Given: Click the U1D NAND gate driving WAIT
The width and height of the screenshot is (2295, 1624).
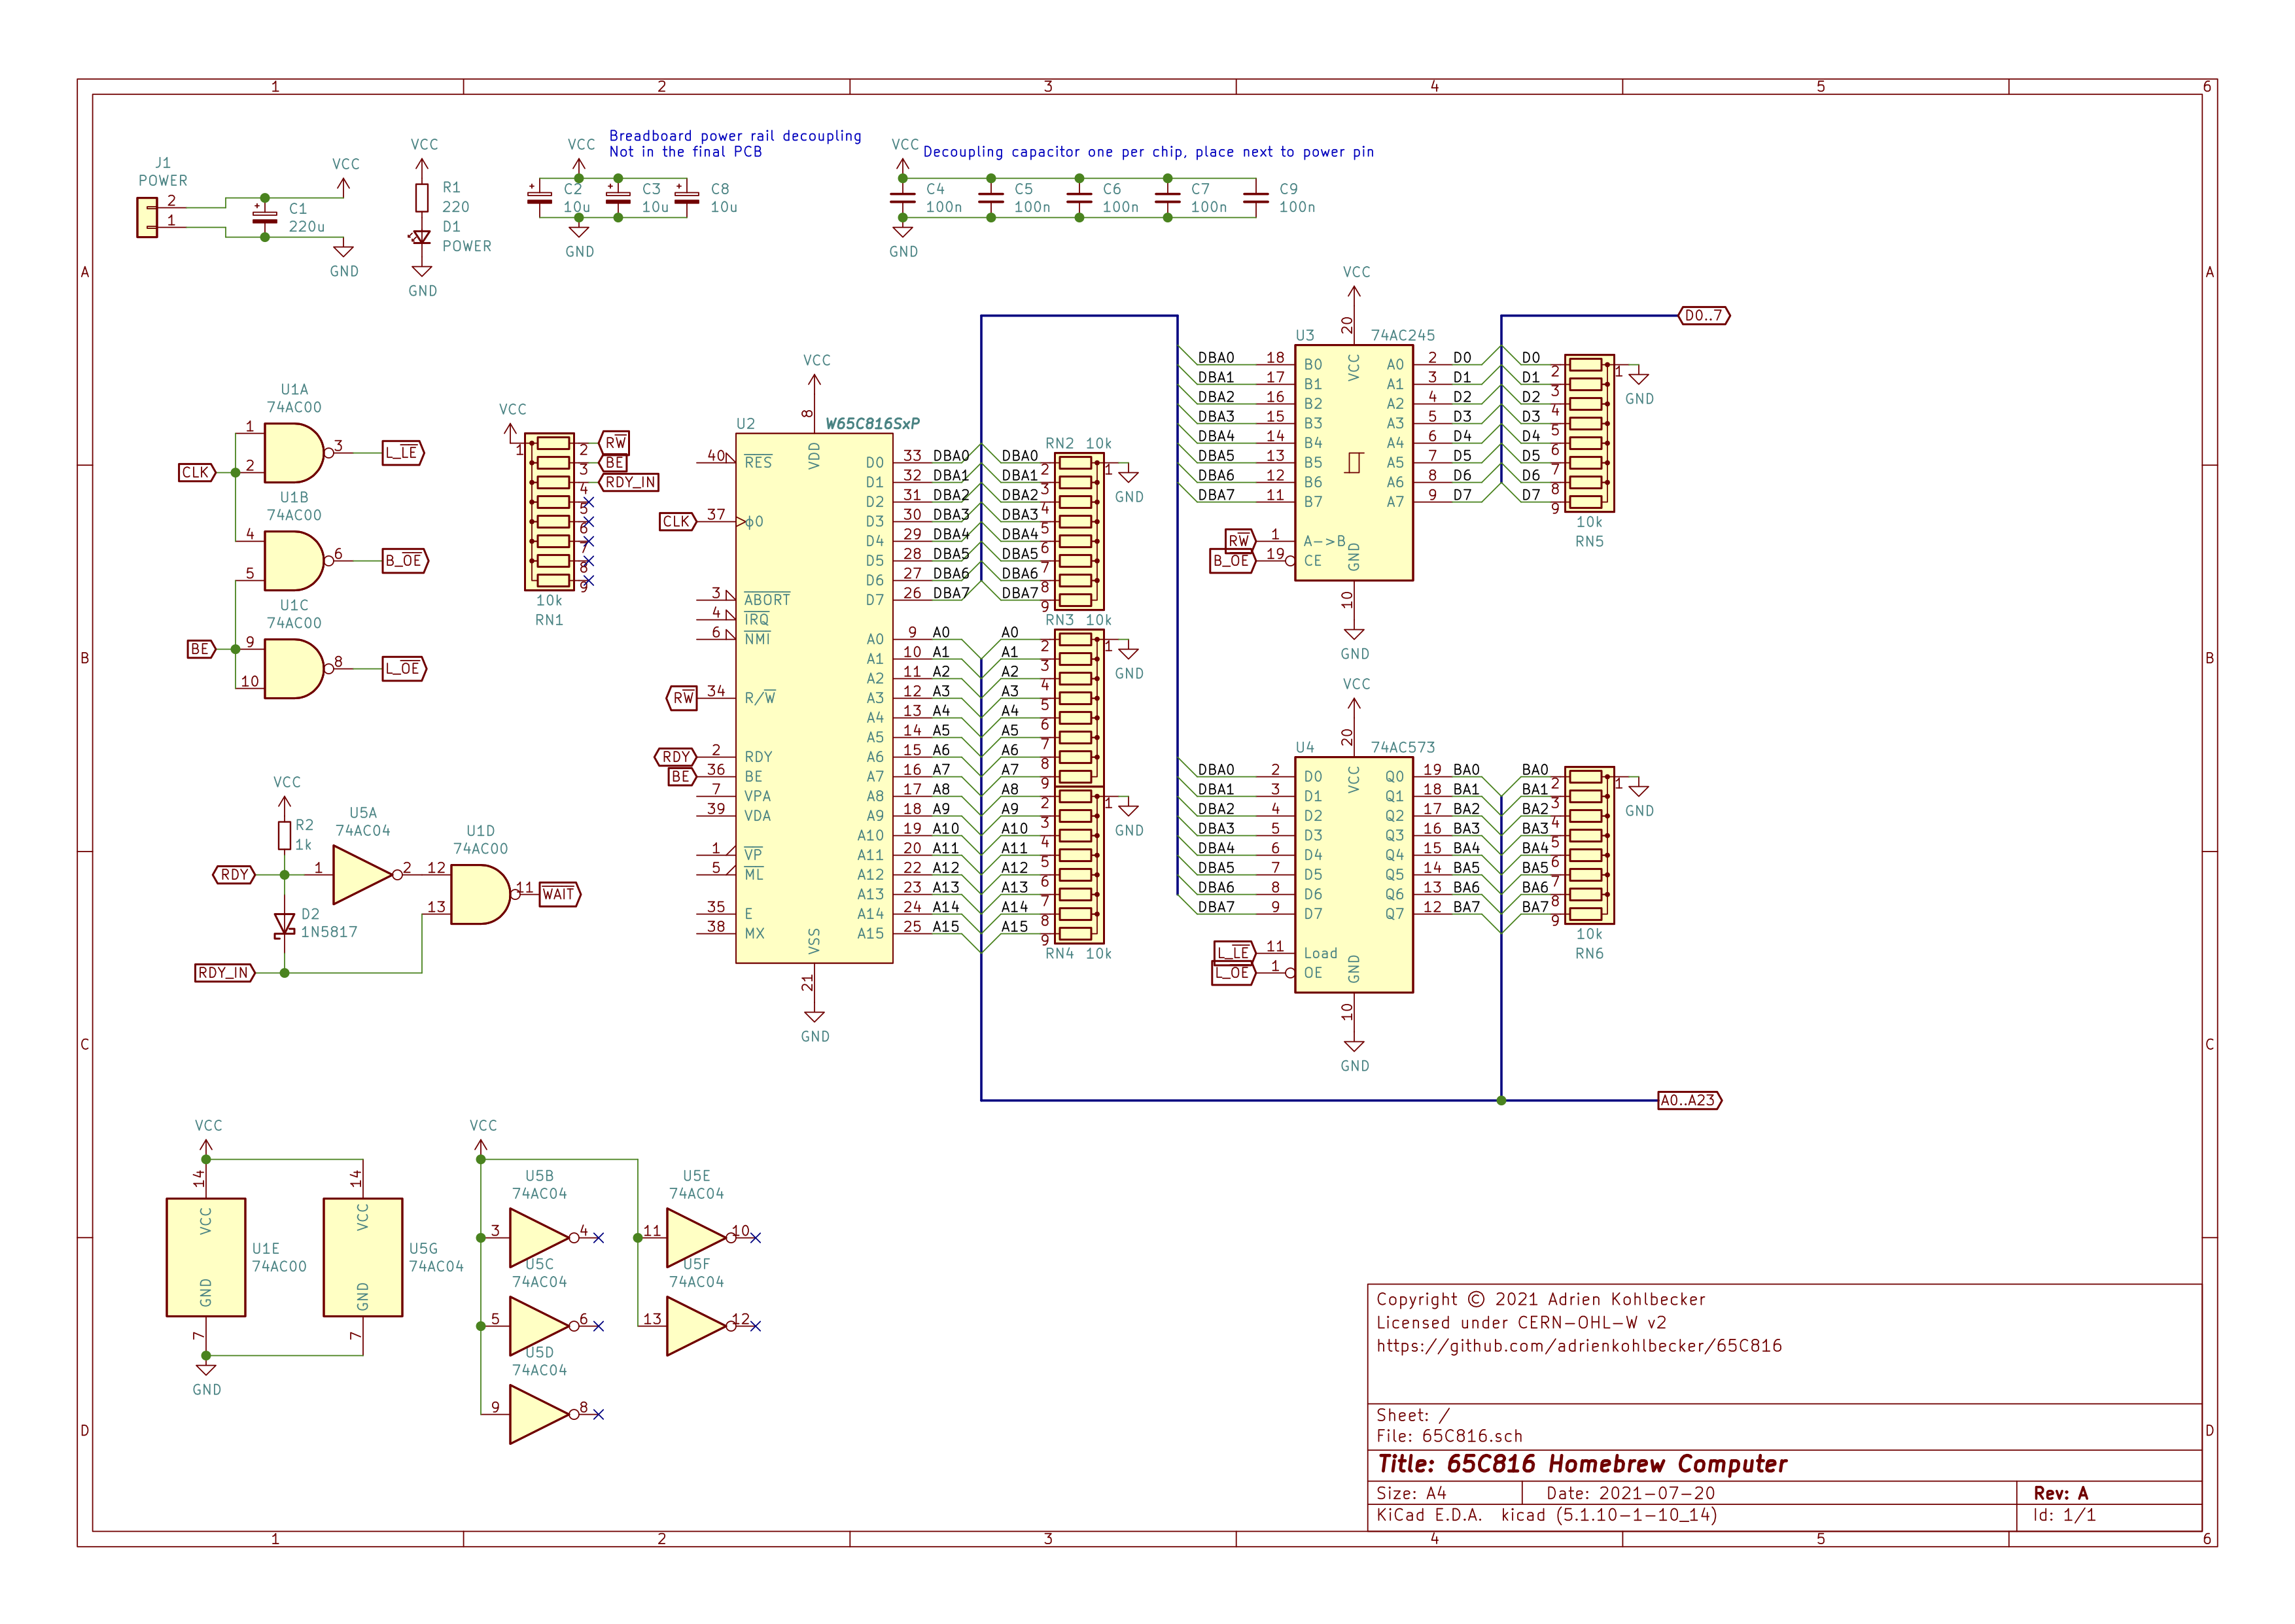Looking at the screenshot, I should [x=479, y=894].
